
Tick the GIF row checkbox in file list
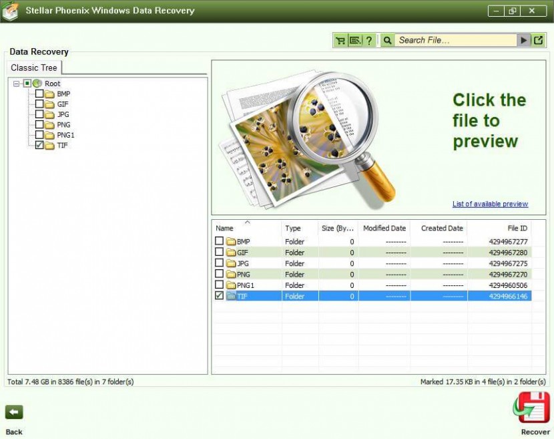click(219, 252)
